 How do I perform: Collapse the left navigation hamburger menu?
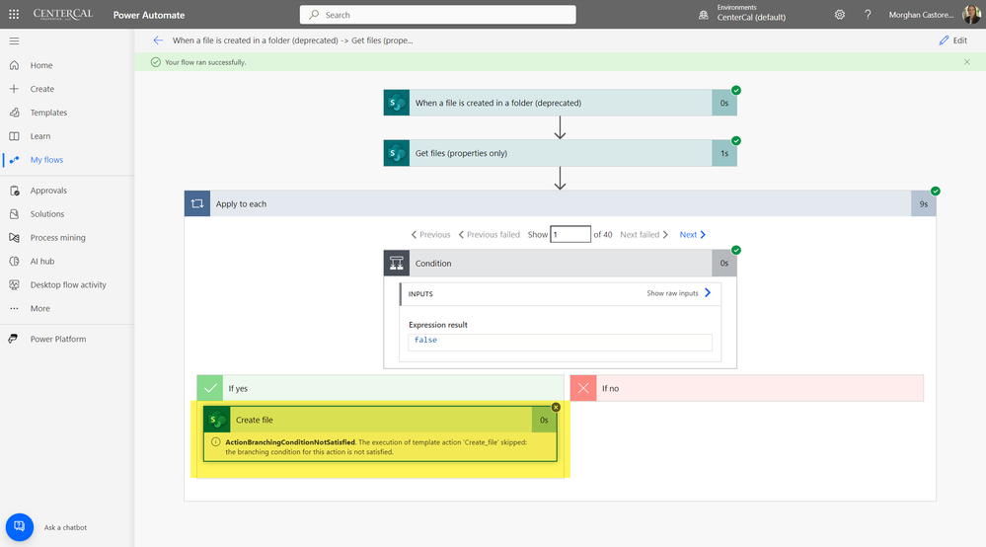14,40
